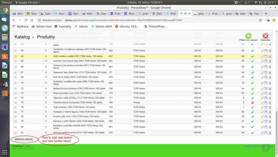Launch LibreOffice Writer from the dock

pos(5,66)
